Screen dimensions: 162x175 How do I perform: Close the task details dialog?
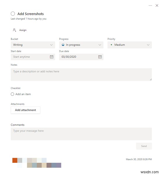click(x=157, y=6)
